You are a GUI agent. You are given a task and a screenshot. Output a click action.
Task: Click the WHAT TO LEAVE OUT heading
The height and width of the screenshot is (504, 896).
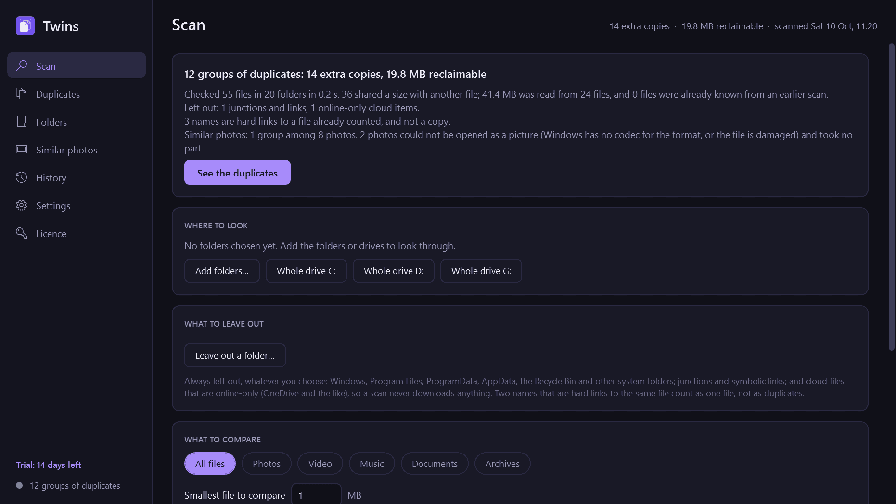tap(224, 324)
